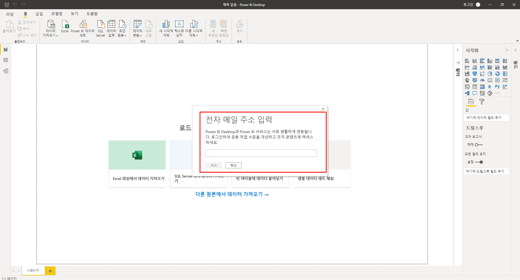This screenshot has height=280, width=520.
Task: Collapse the ribbon with the caret
Action: [517, 41]
